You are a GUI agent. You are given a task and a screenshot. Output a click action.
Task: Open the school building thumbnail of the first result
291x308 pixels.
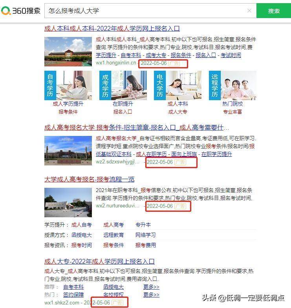[x=68, y=52]
